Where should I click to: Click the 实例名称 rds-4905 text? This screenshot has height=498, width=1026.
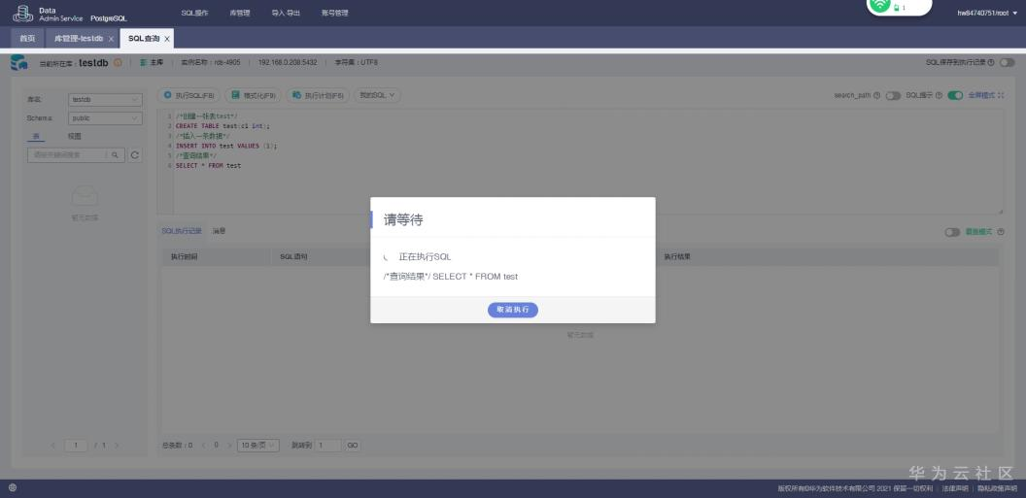point(211,63)
